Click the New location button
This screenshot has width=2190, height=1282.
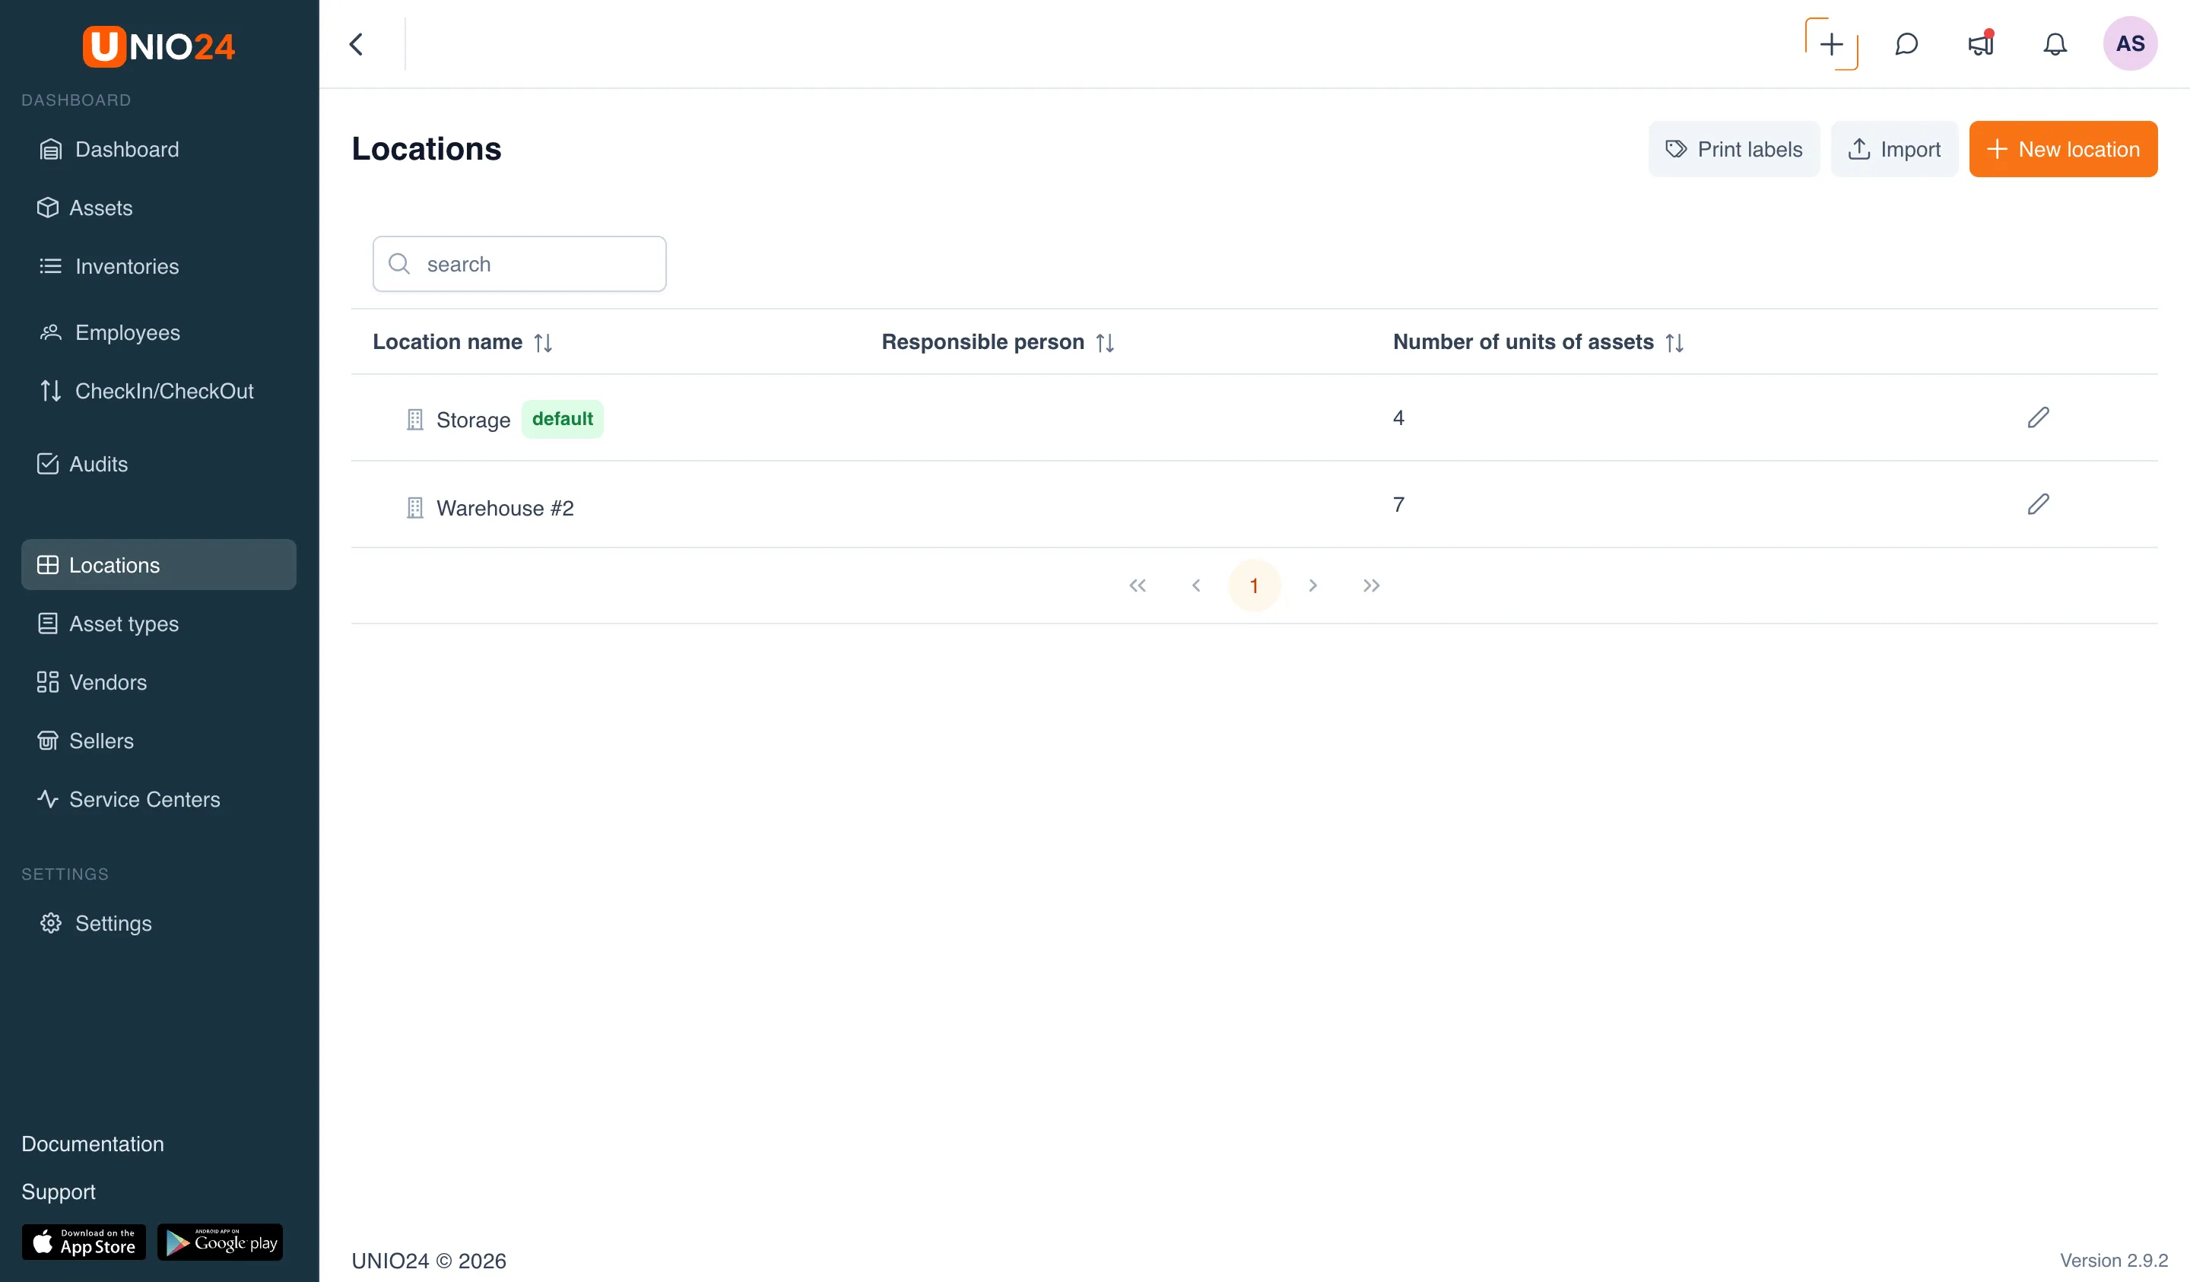pyautogui.click(x=2063, y=150)
